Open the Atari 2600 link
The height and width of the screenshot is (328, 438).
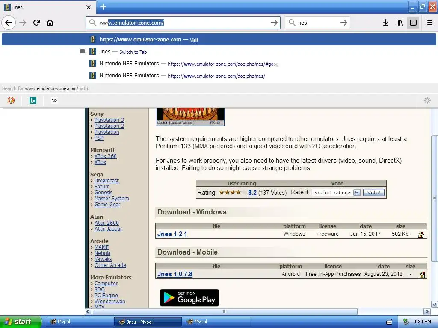[x=107, y=223]
